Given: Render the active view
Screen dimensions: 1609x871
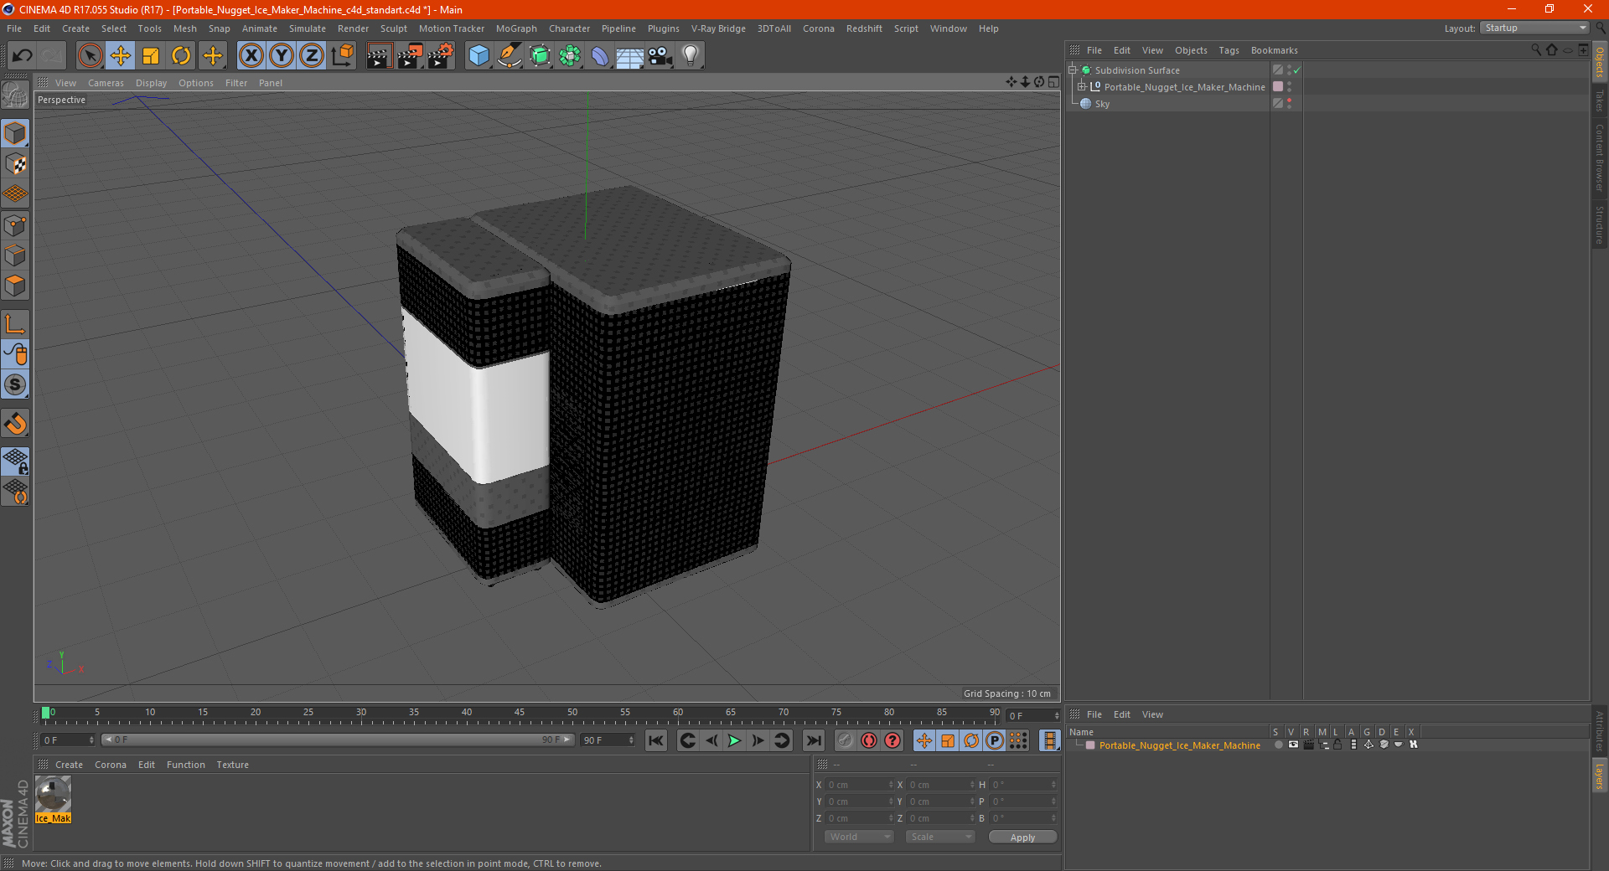Looking at the screenshot, I should pyautogui.click(x=379, y=56).
